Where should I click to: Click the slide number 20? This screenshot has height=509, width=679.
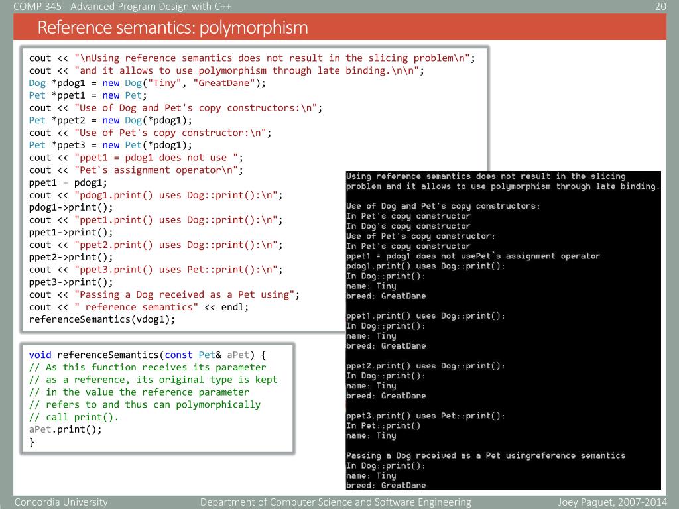tap(660, 6)
